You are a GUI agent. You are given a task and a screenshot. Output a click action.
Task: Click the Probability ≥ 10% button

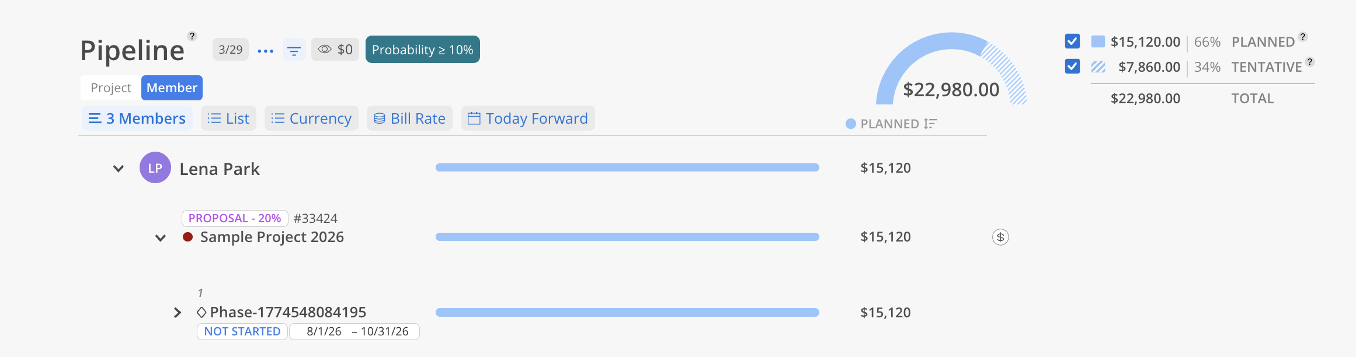pos(423,50)
